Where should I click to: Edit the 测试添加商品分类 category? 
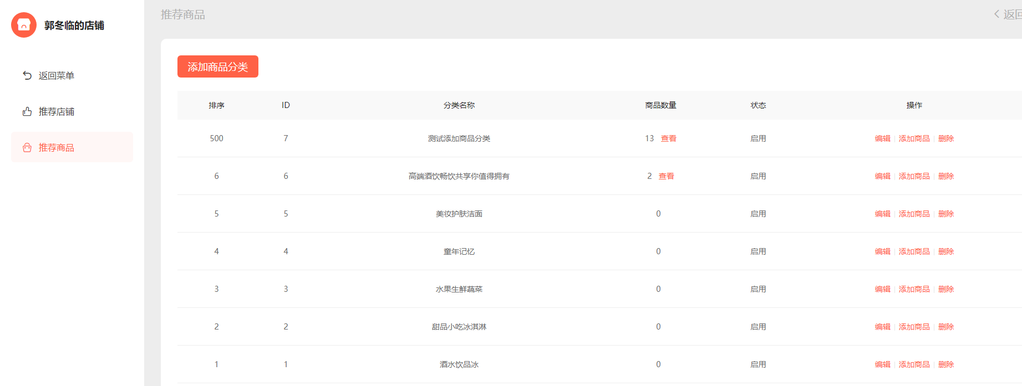[x=883, y=138]
